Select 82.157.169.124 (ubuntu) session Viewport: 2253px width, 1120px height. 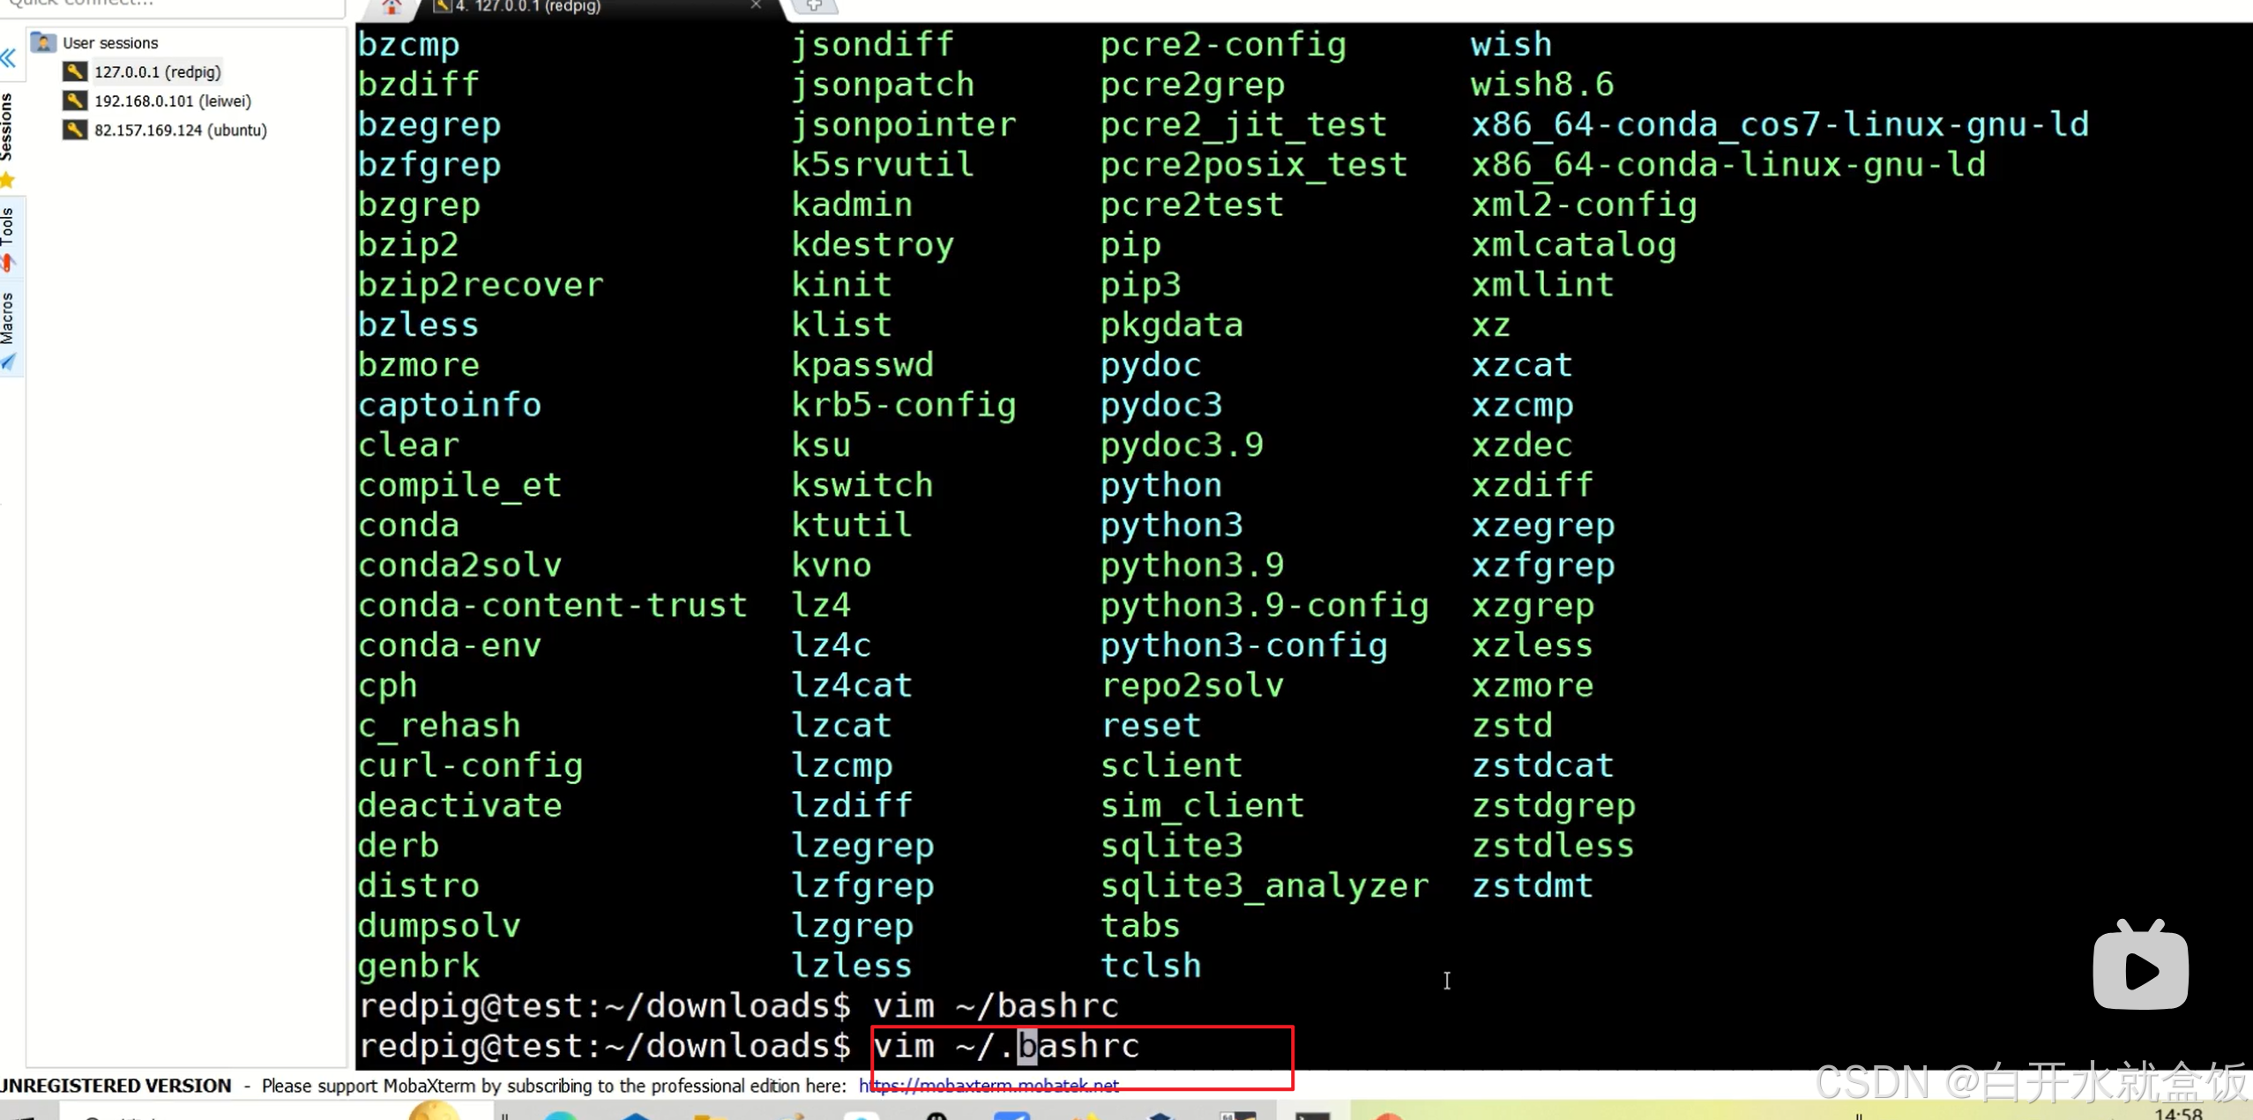pos(180,130)
